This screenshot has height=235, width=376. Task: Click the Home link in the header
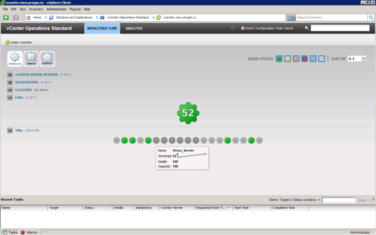pyautogui.click(x=249, y=28)
